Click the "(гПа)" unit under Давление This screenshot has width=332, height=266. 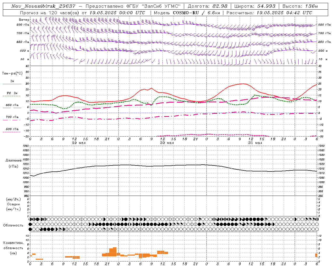click(13, 167)
